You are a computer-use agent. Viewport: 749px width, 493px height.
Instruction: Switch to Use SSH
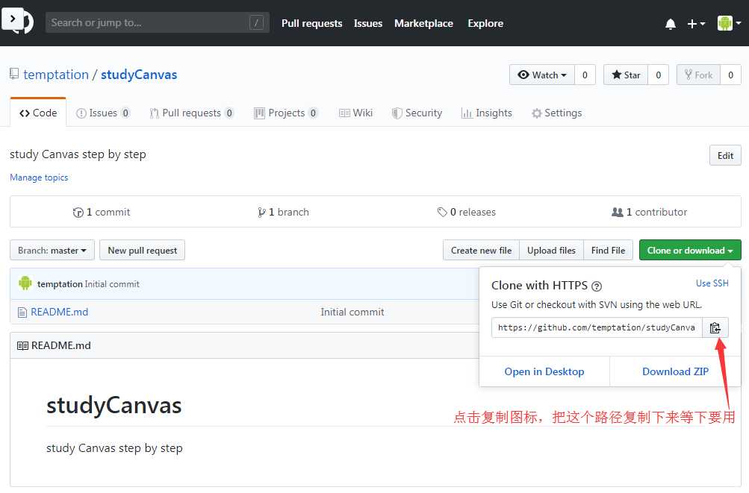pos(712,283)
